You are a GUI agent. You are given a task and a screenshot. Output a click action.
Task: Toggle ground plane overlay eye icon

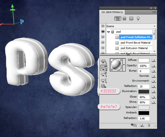pos(134,125)
